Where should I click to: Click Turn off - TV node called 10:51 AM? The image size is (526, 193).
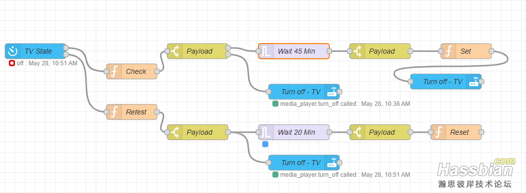click(304, 163)
